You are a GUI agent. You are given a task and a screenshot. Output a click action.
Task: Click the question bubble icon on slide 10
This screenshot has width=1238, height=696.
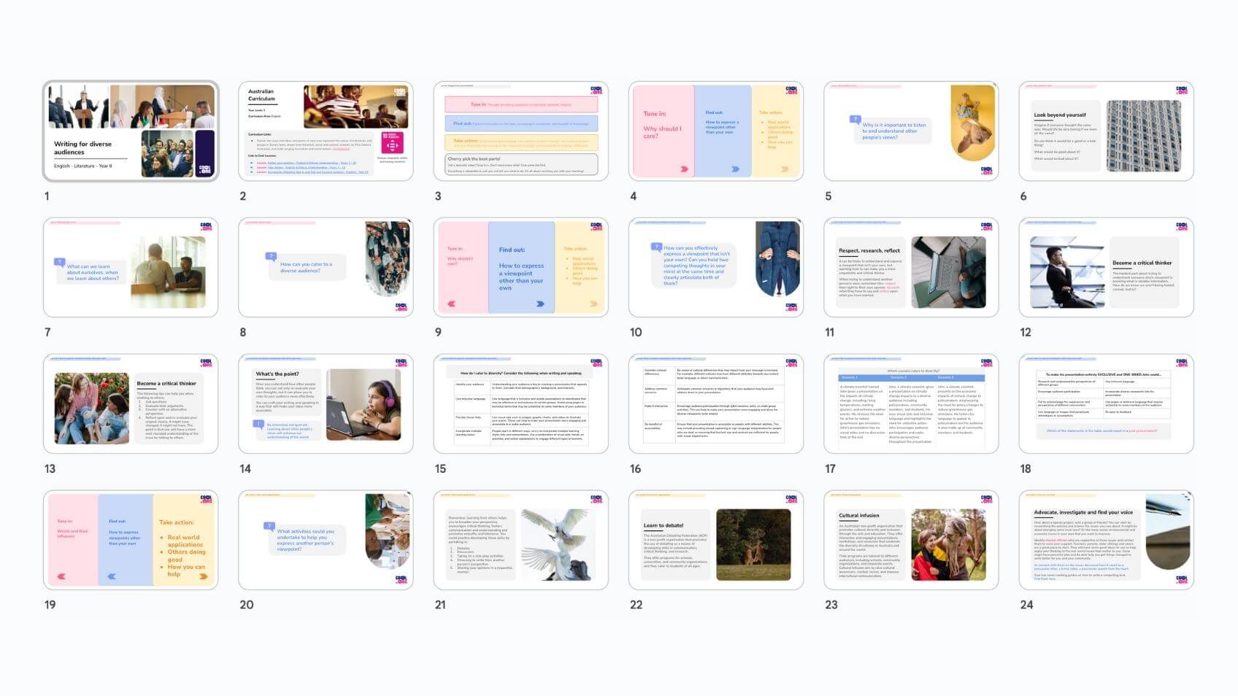click(x=657, y=247)
